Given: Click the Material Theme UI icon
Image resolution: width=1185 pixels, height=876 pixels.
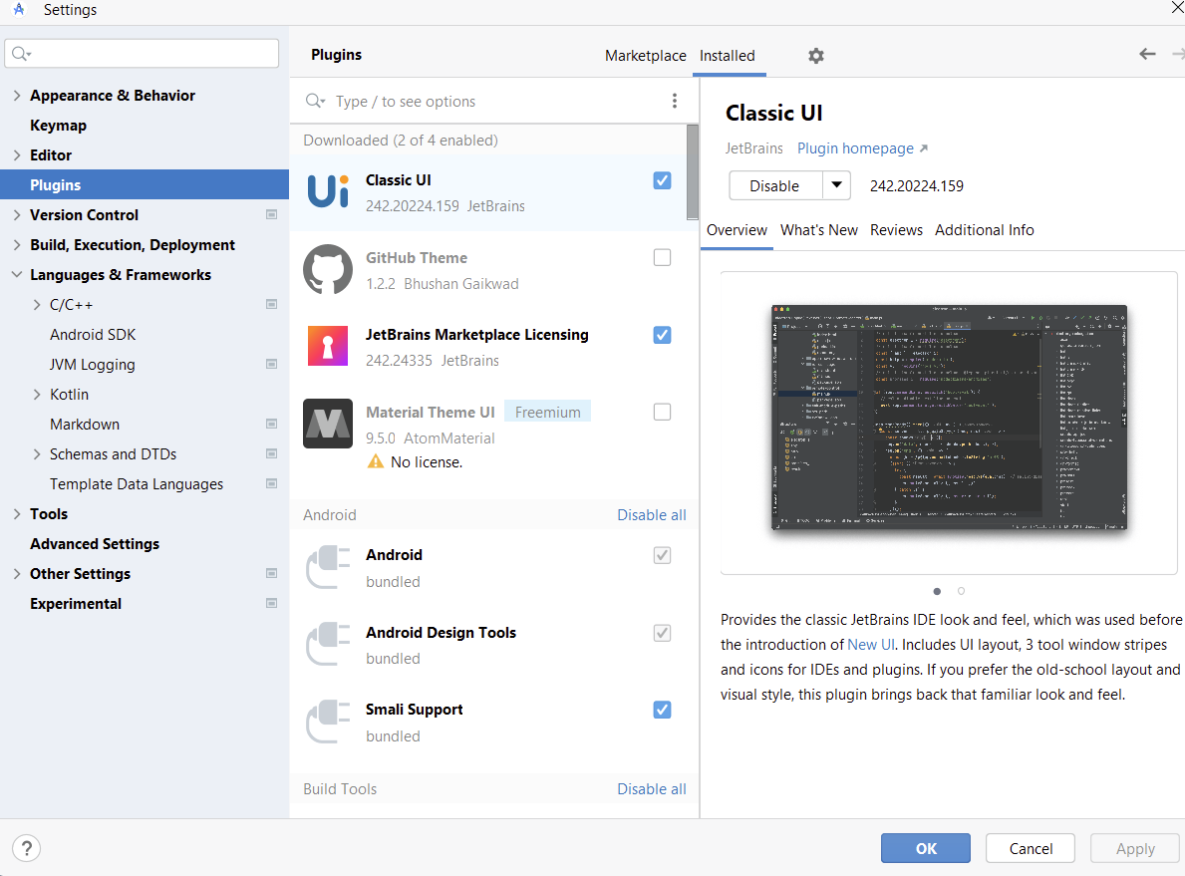Looking at the screenshot, I should point(328,424).
